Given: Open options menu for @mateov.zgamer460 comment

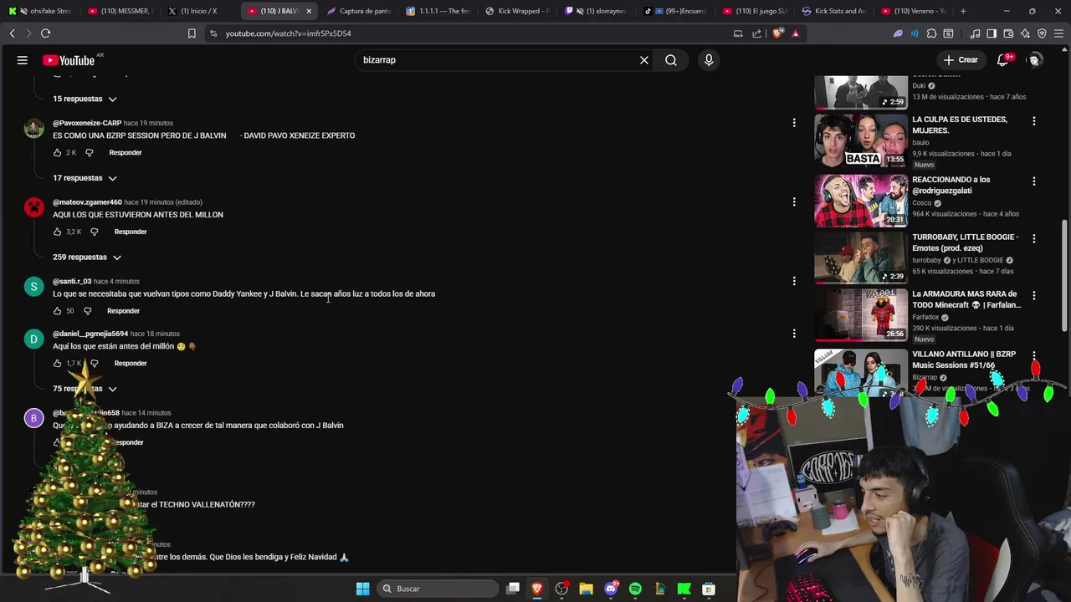Looking at the screenshot, I should pos(794,202).
